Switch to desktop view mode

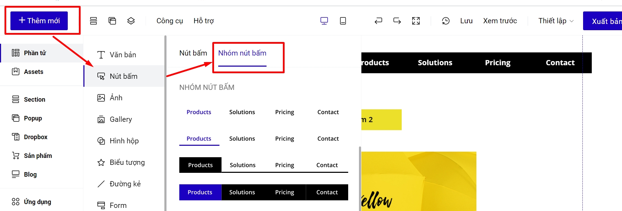pyautogui.click(x=324, y=21)
